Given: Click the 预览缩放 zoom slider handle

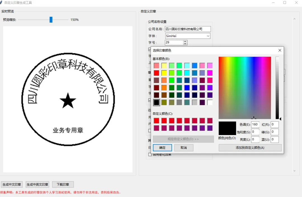Looking at the screenshot, I should (x=51, y=20).
